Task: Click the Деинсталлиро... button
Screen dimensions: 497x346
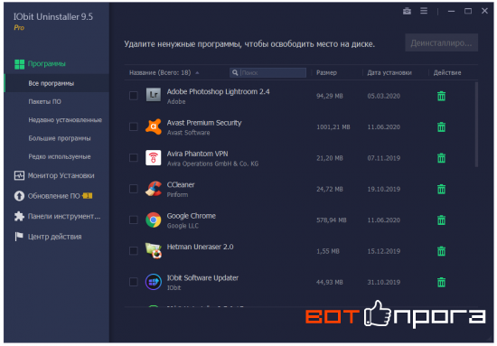Action: click(x=441, y=42)
